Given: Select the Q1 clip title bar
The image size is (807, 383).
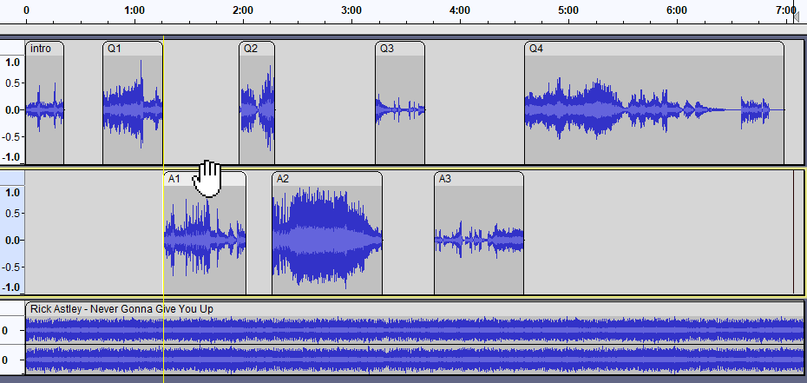Looking at the screenshot, I should pyautogui.click(x=133, y=49).
